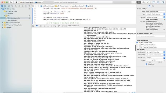Click the Simulate Location arrow
The width and height of the screenshot is (166, 93).
pyautogui.click(x=63, y=26)
